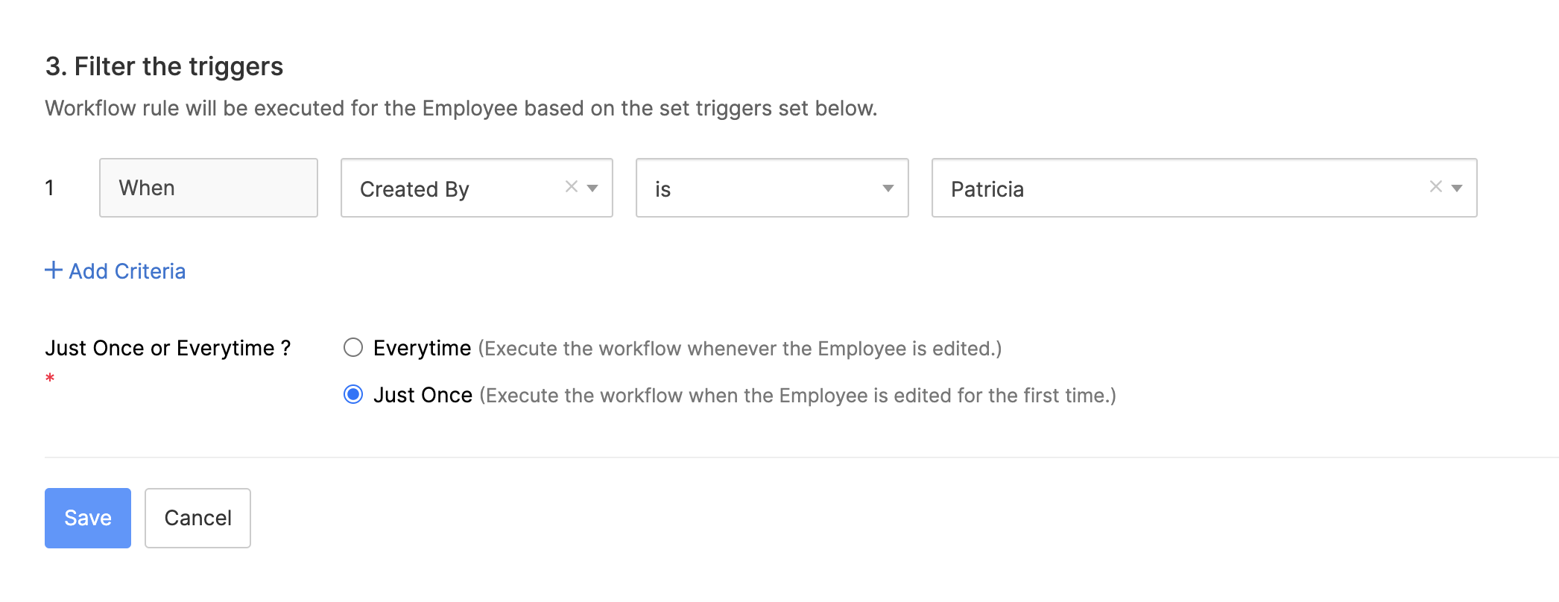Click the Save button

(x=87, y=517)
